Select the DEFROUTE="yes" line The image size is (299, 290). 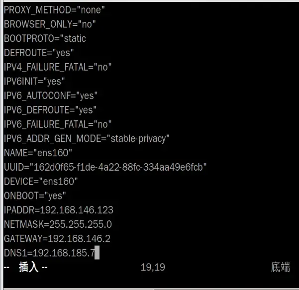click(x=39, y=52)
